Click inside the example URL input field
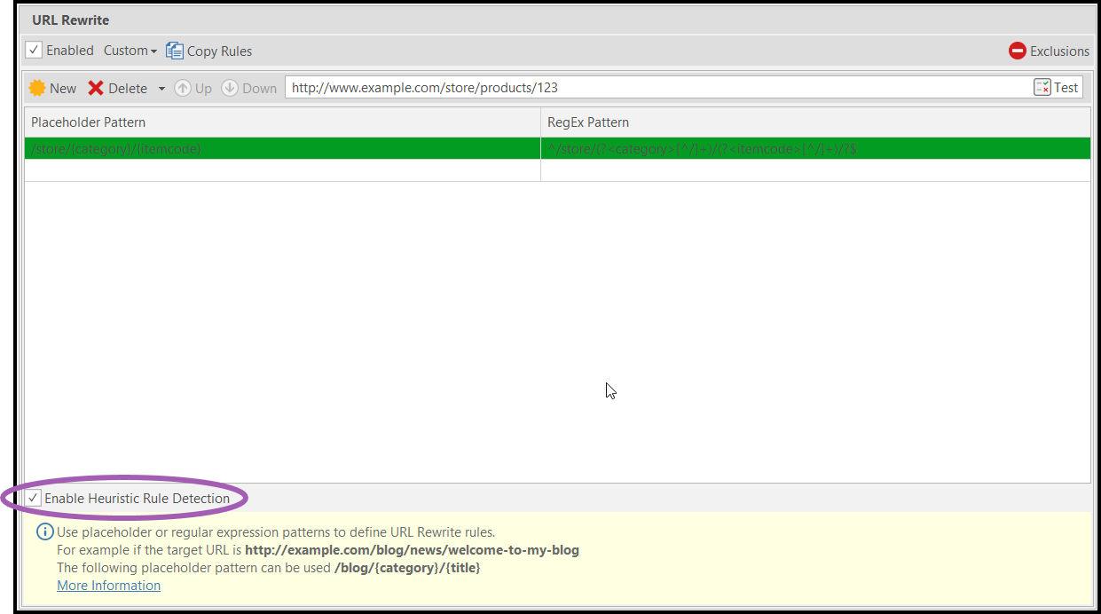Viewport: 1101px width, 614px height. pos(621,87)
